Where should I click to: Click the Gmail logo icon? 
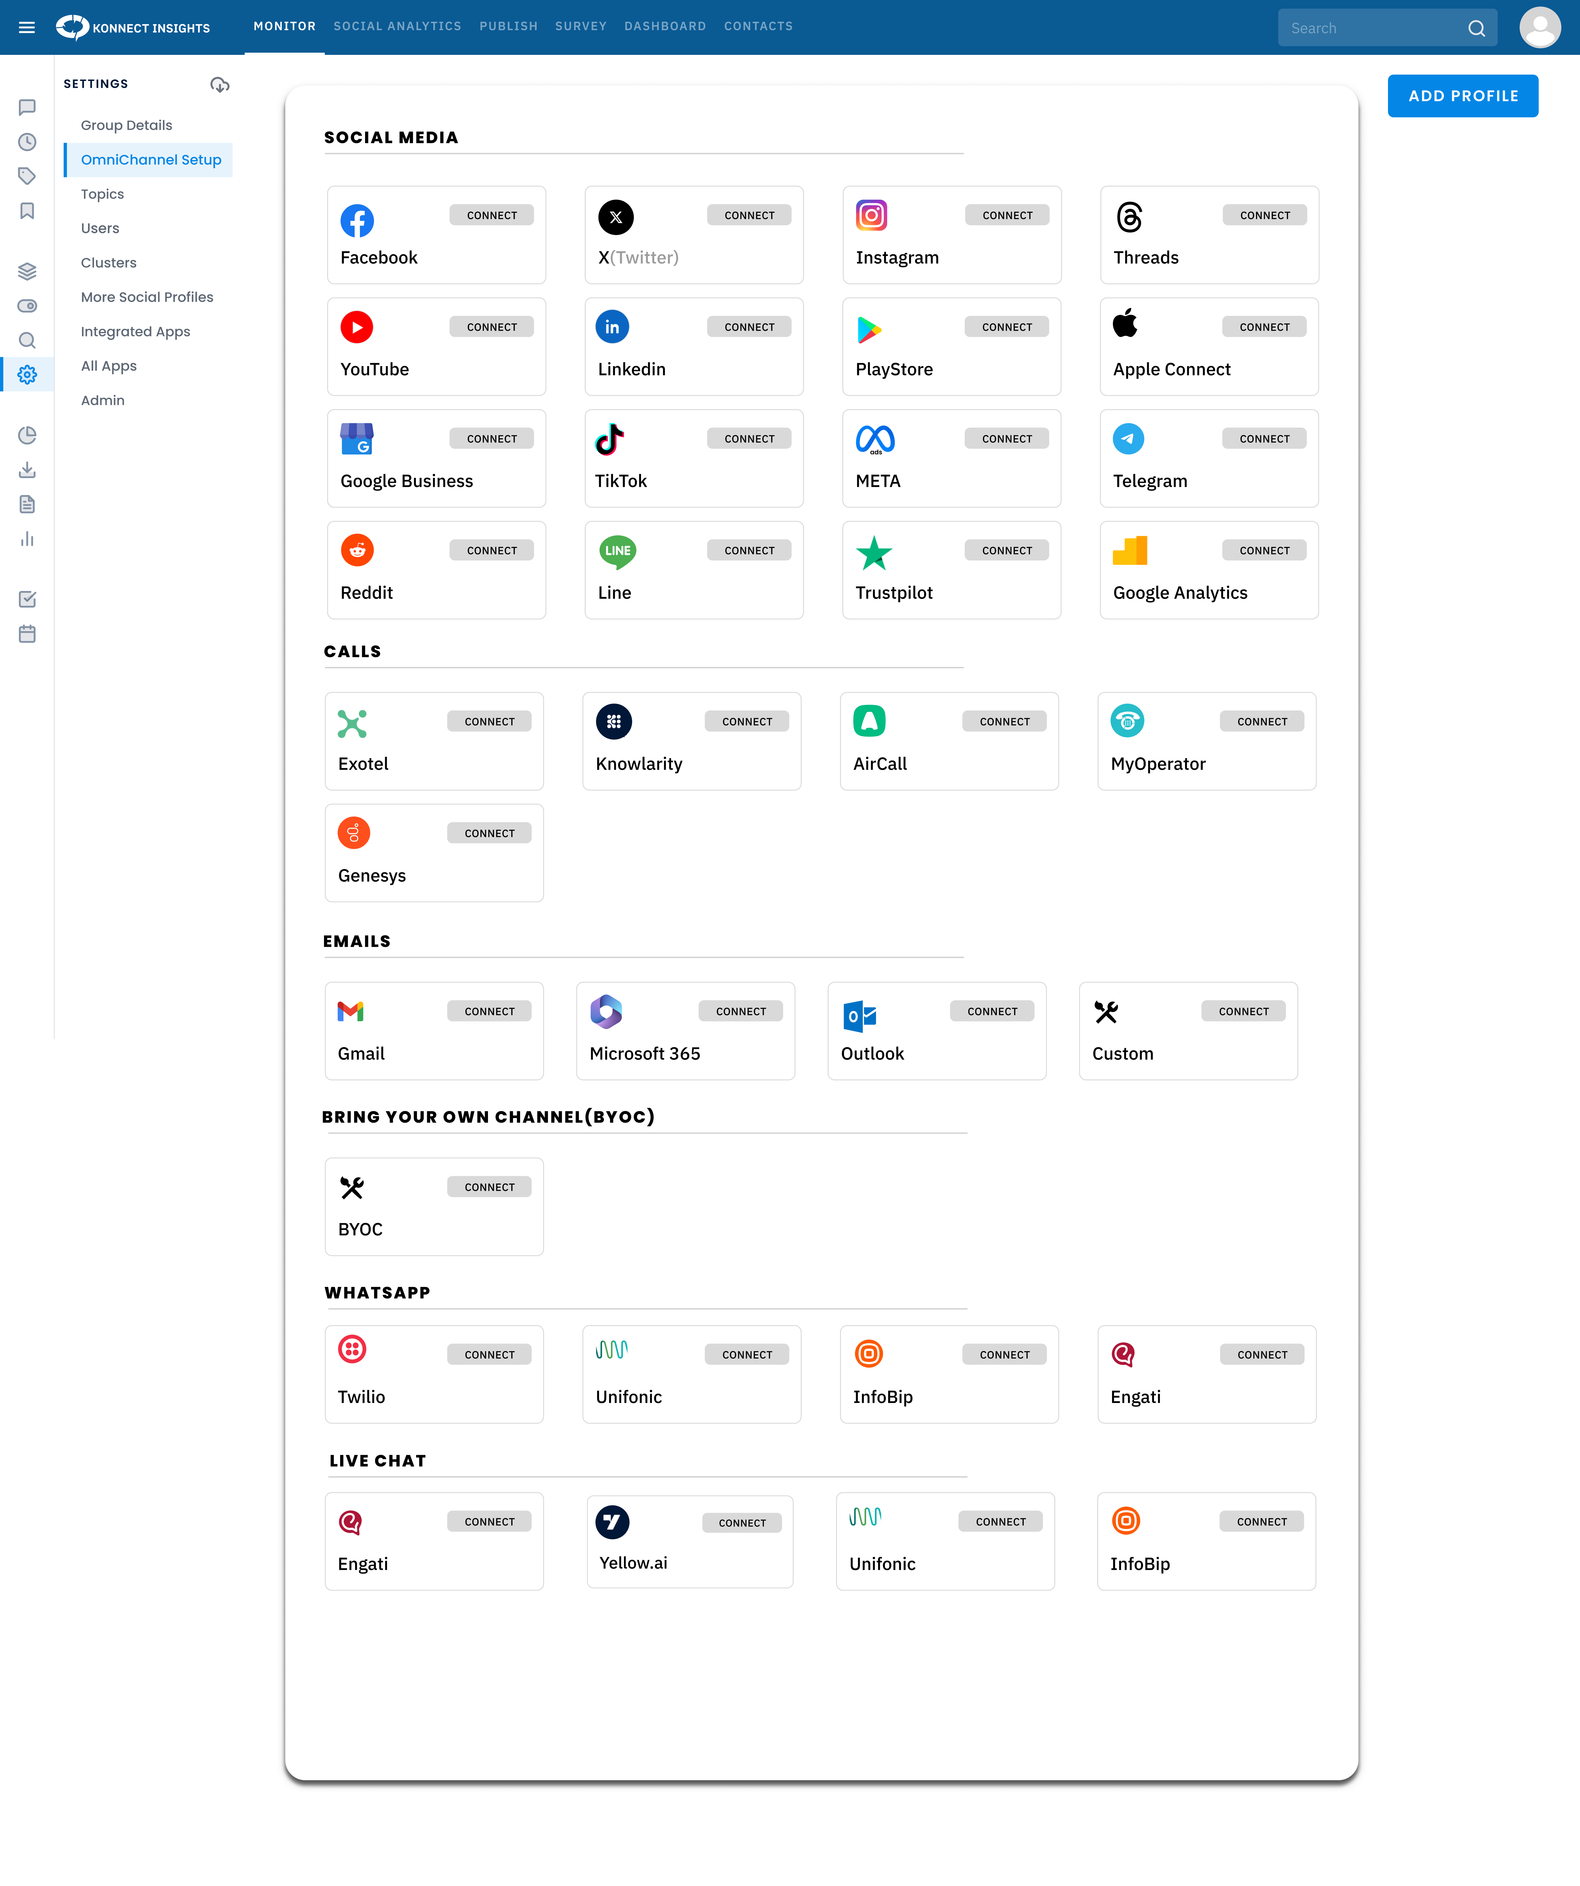[350, 1011]
